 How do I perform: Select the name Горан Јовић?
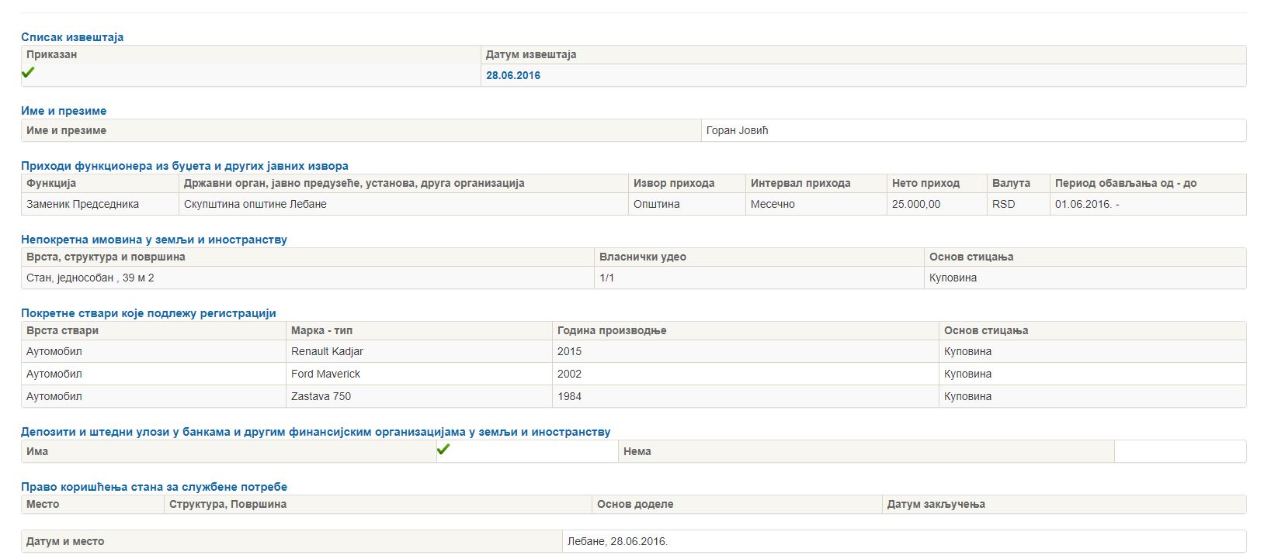point(737,130)
